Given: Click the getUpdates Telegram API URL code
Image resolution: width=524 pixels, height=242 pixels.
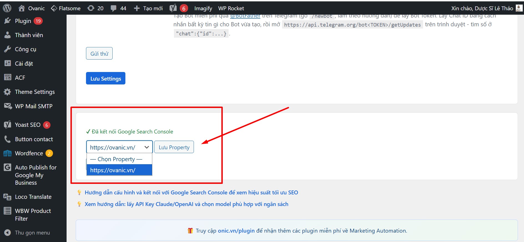Looking at the screenshot, I should (352, 25).
